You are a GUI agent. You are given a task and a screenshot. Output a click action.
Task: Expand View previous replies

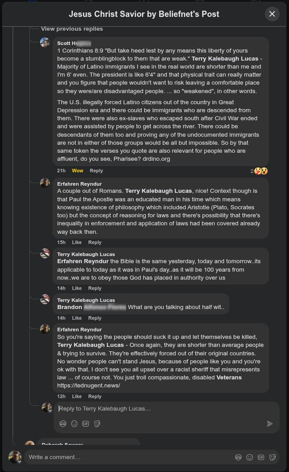tap(72, 29)
